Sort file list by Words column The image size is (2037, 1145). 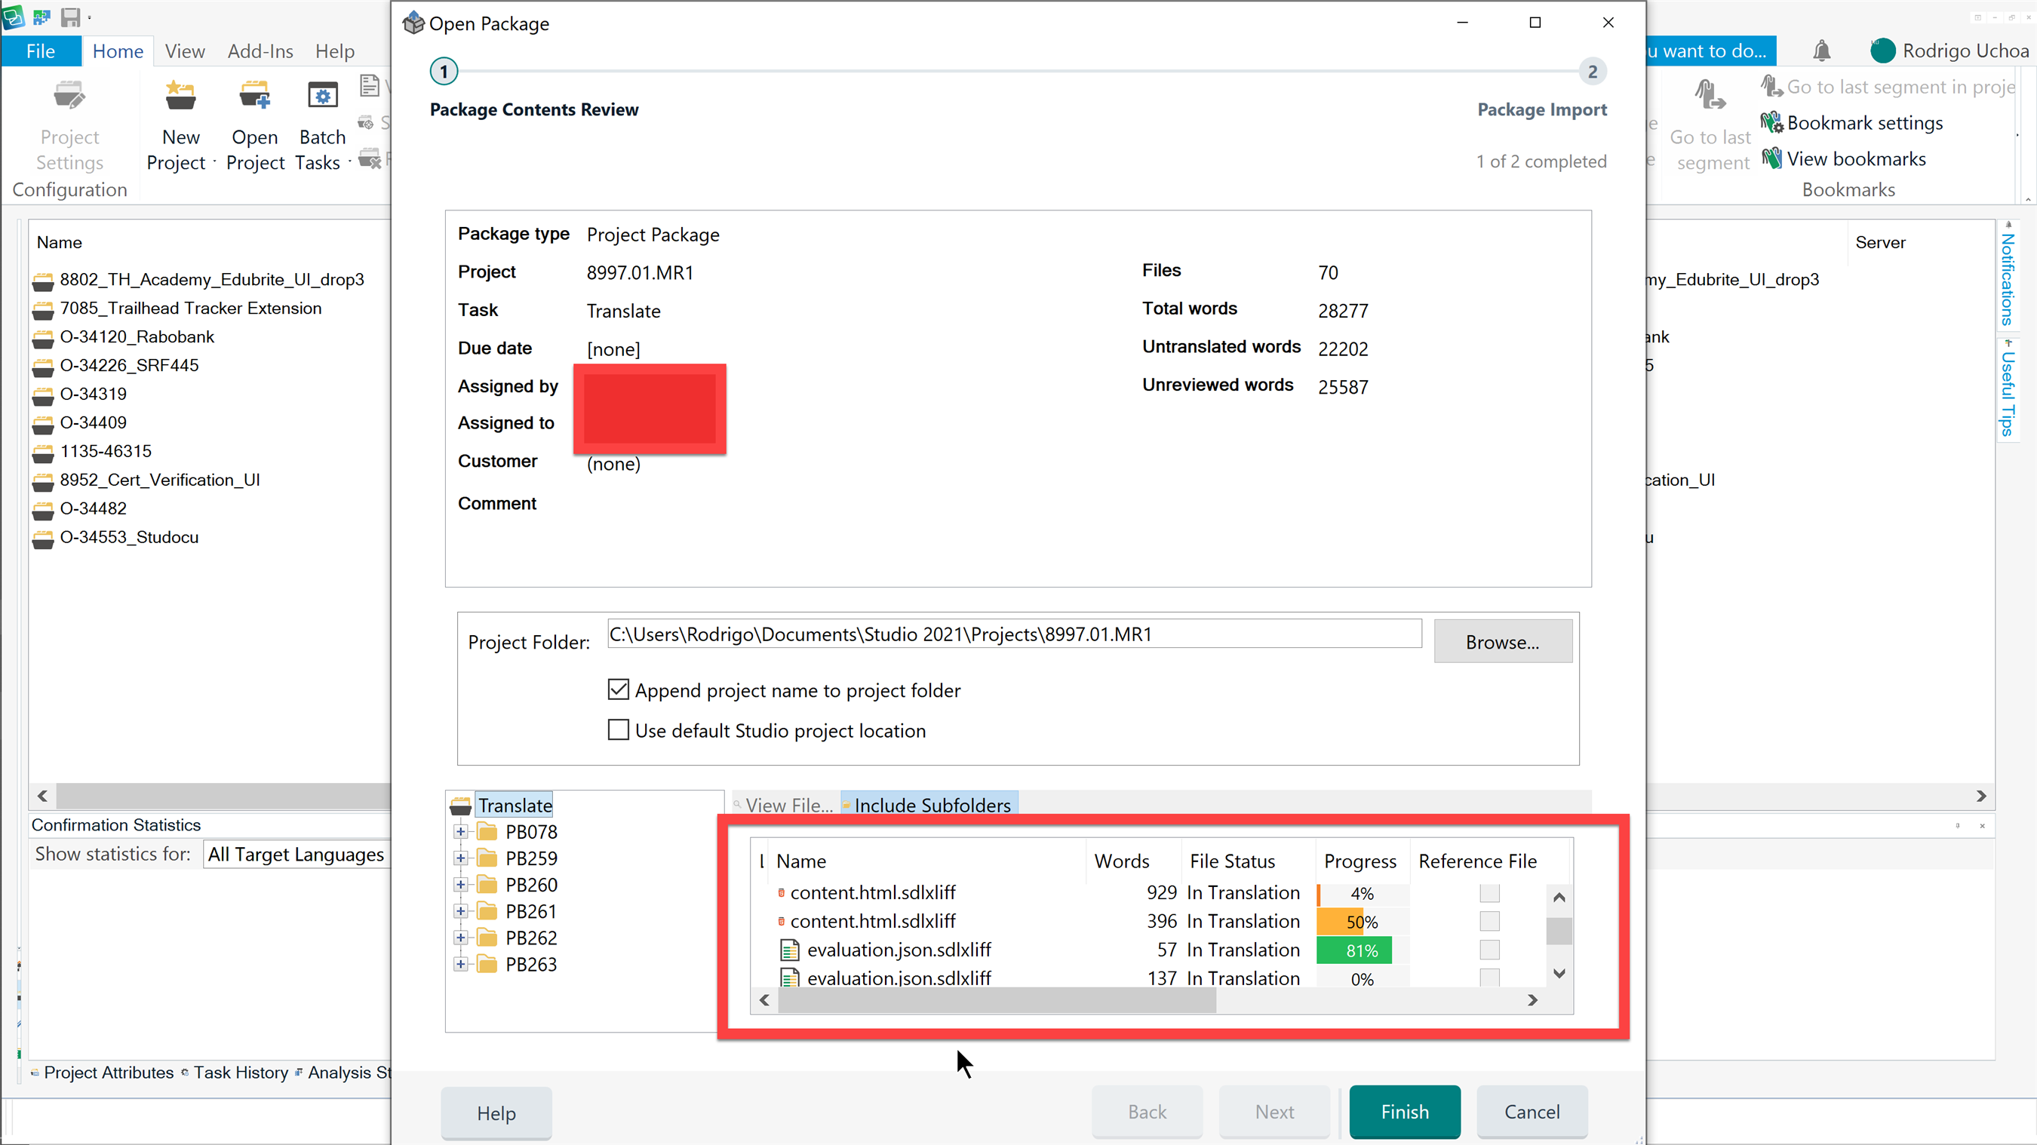click(x=1122, y=861)
